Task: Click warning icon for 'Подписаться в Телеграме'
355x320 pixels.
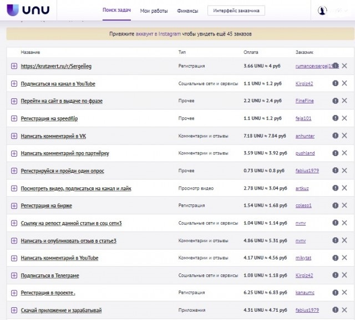Action: pyautogui.click(x=335, y=275)
